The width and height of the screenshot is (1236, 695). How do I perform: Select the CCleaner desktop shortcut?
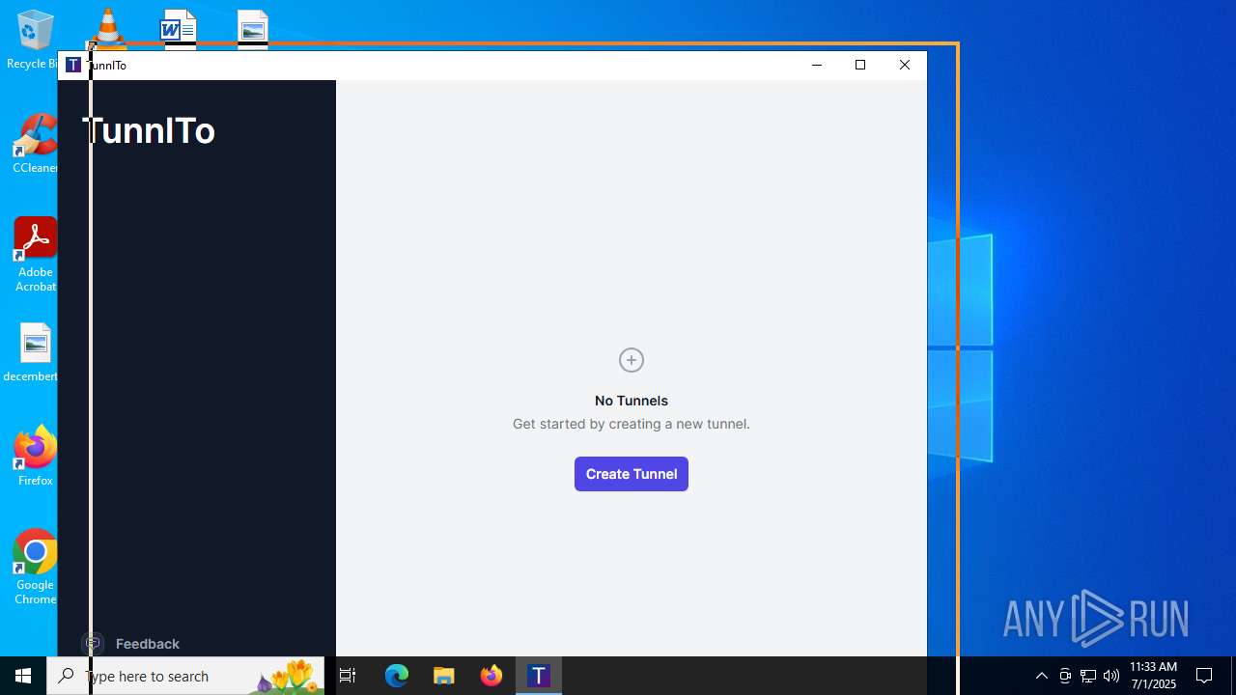tap(34, 145)
